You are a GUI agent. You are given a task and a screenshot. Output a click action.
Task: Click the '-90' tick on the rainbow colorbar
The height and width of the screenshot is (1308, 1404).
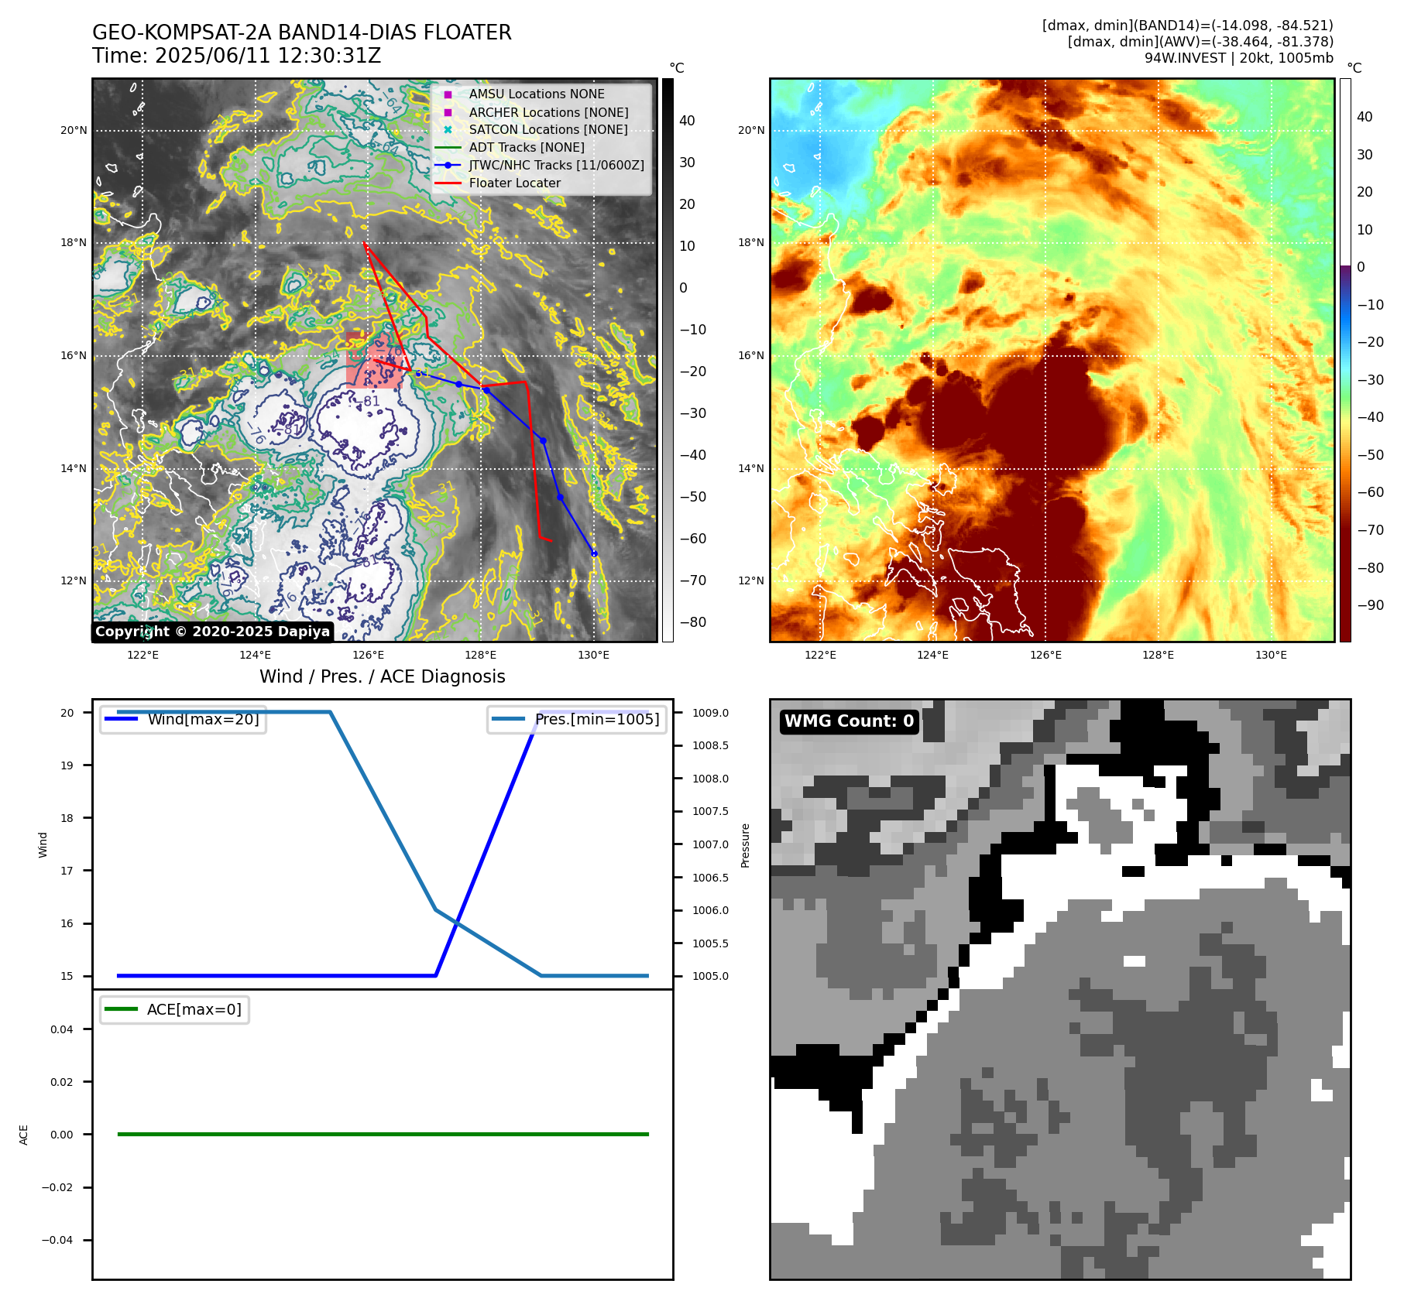click(x=1371, y=605)
